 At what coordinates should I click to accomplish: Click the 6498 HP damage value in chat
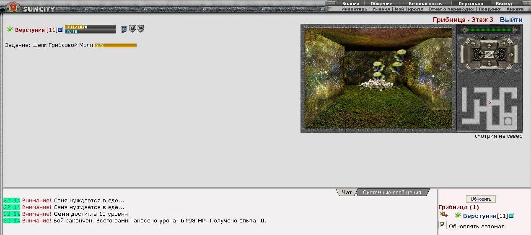[194, 220]
